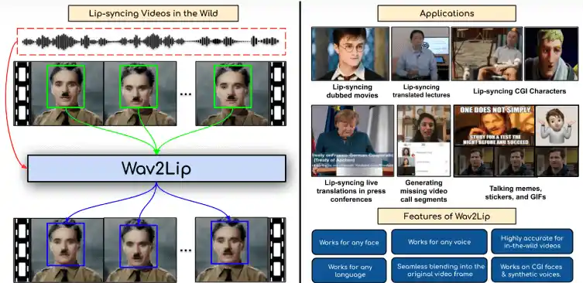The height and width of the screenshot is (283, 583).
Task: Click the green face box in first input frame
Action: click(x=66, y=86)
